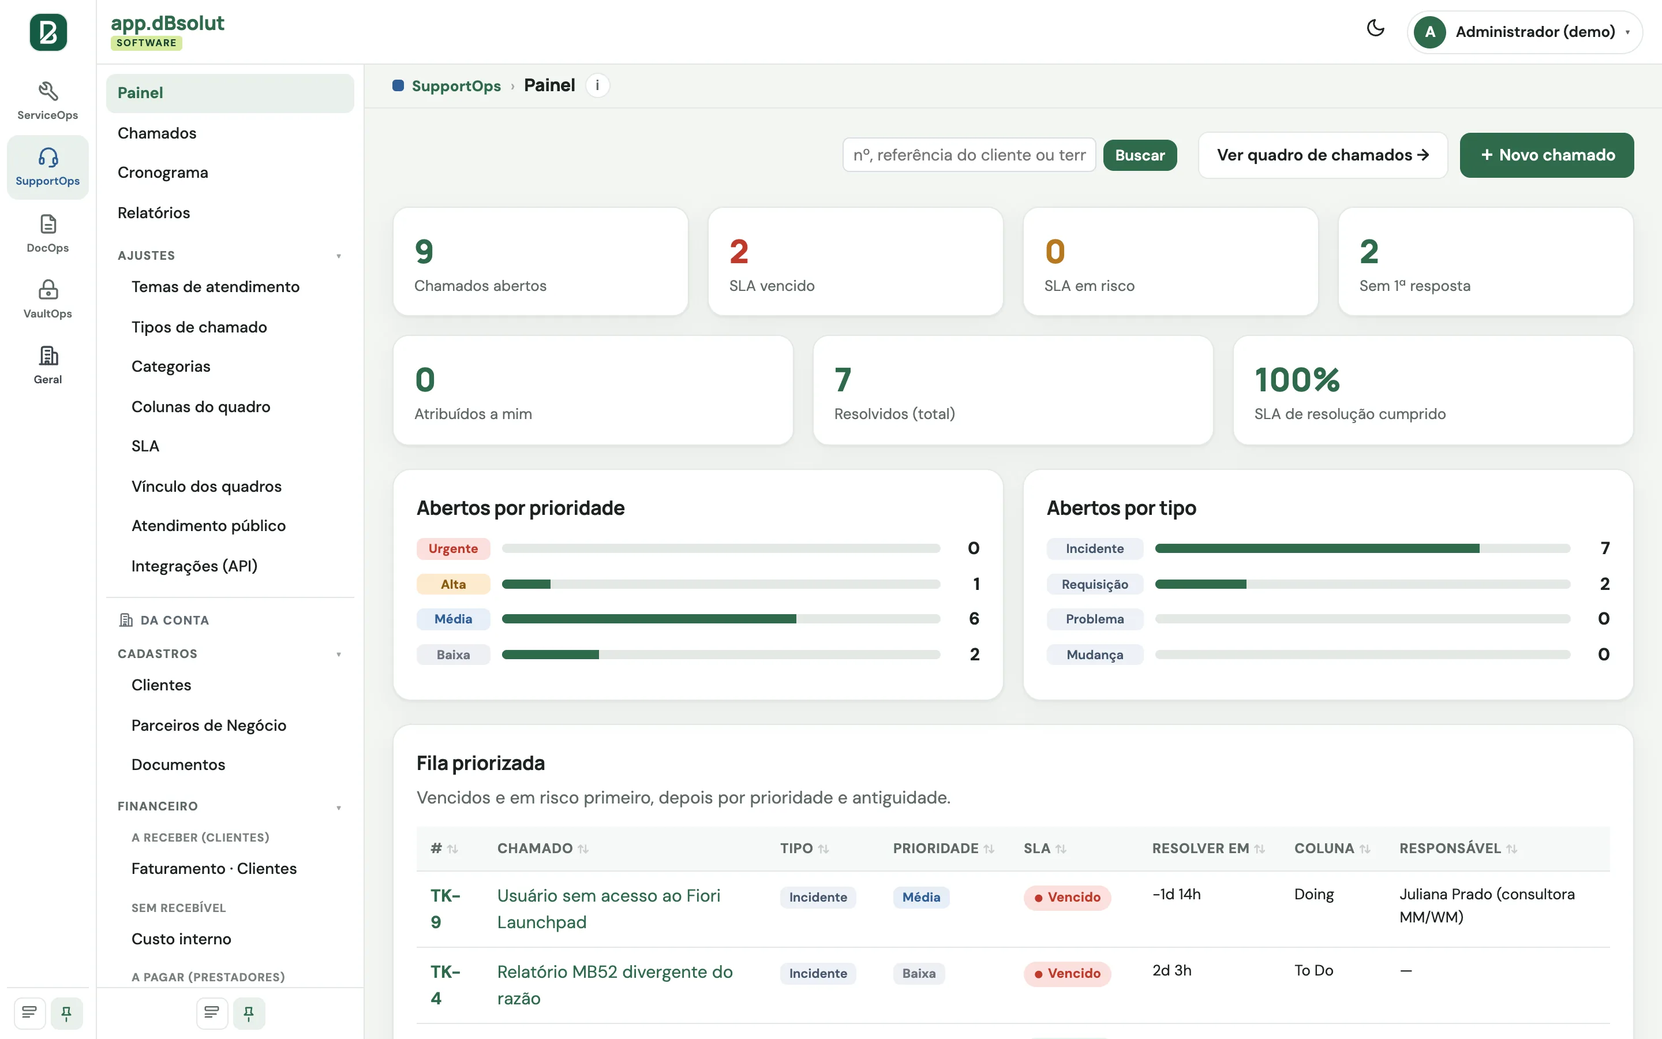Click the pin icon in the module rail footer

coord(66,1013)
